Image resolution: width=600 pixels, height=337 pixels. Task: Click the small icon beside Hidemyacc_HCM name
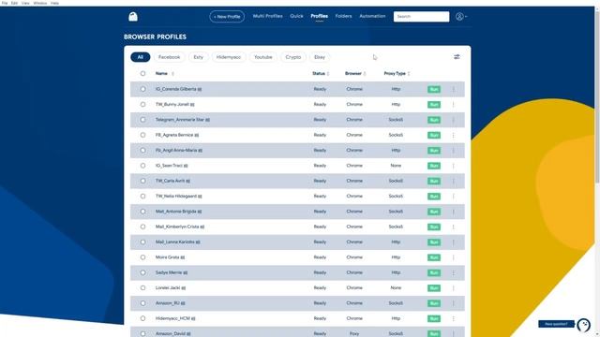[193, 318]
